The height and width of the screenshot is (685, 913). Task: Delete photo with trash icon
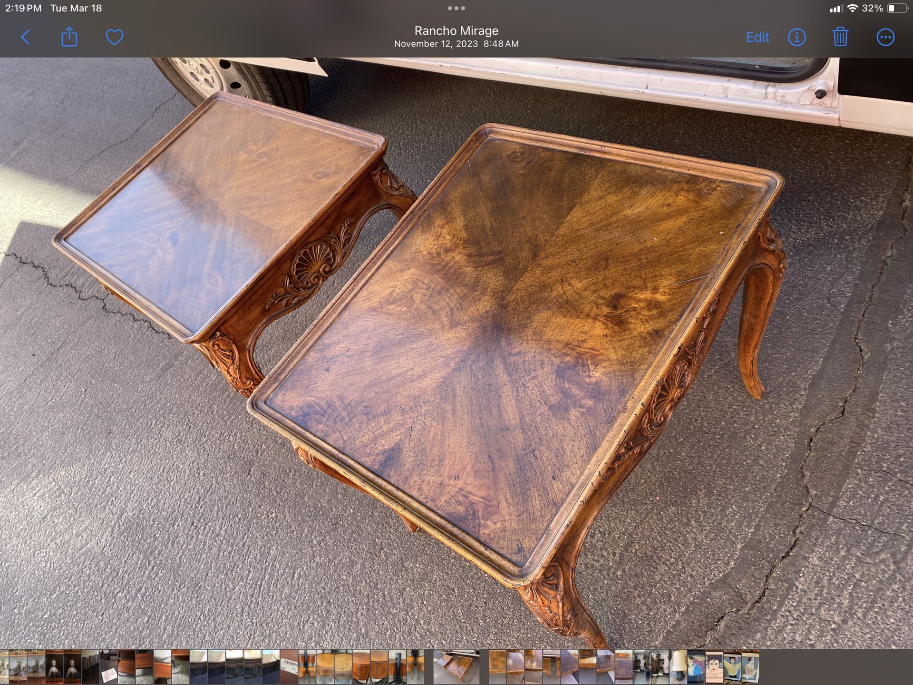pyautogui.click(x=840, y=37)
